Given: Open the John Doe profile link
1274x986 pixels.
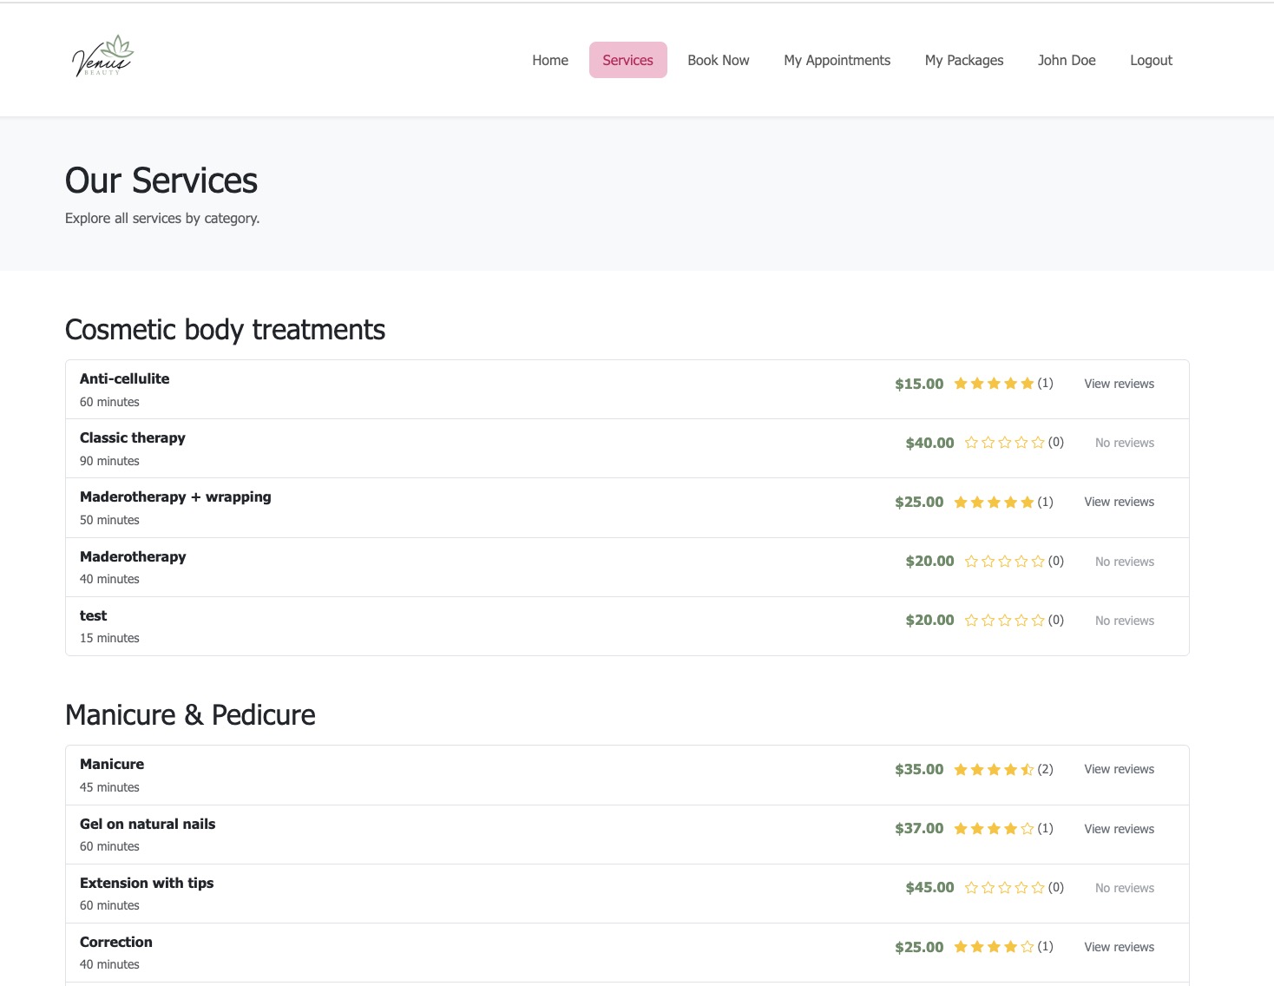Looking at the screenshot, I should coord(1066,60).
